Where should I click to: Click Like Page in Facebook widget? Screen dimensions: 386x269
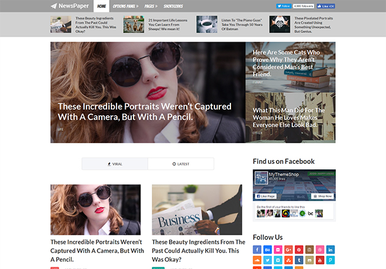click(266, 196)
